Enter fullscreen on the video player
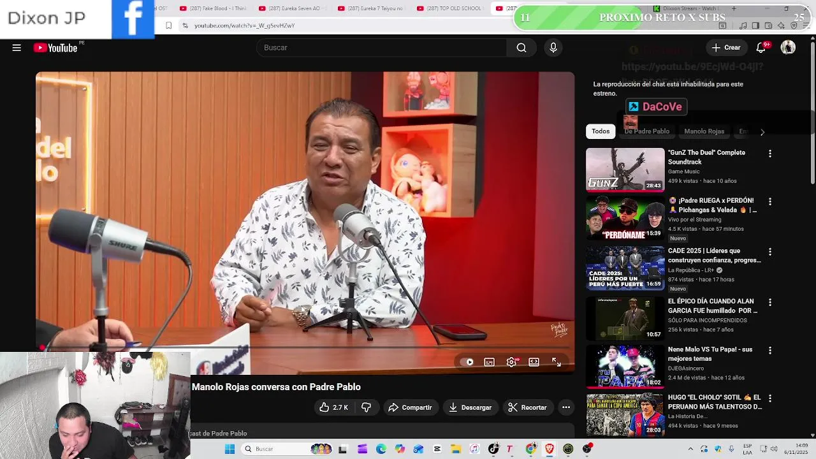Viewport: 816px width, 459px height. [556, 362]
